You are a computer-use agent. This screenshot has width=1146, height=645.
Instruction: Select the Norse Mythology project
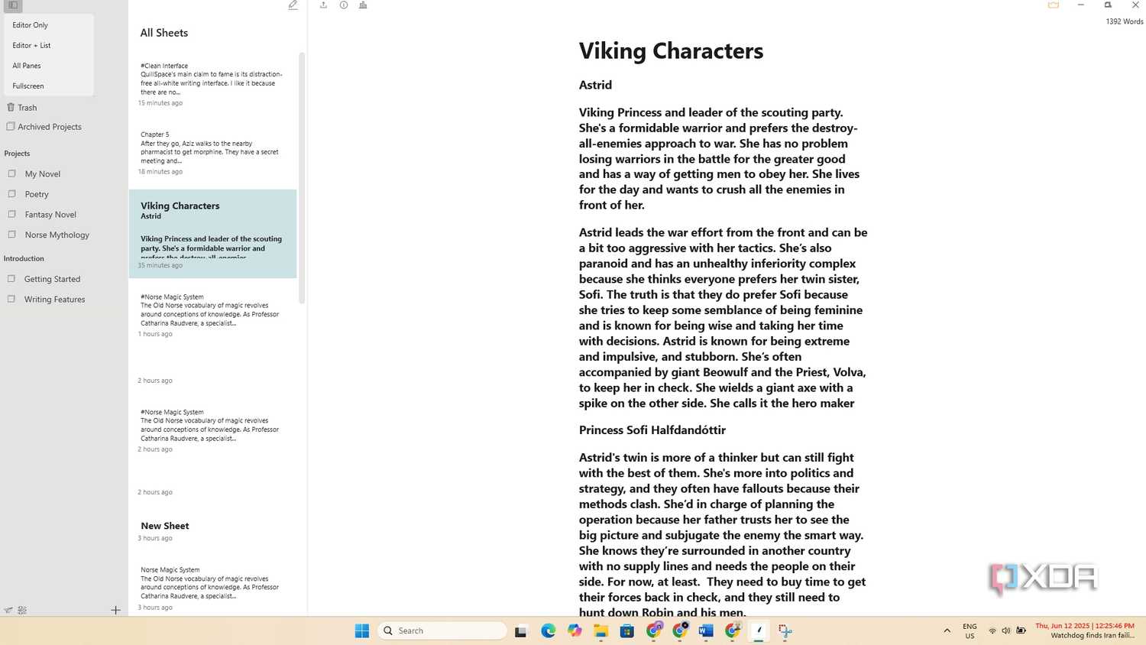point(57,235)
